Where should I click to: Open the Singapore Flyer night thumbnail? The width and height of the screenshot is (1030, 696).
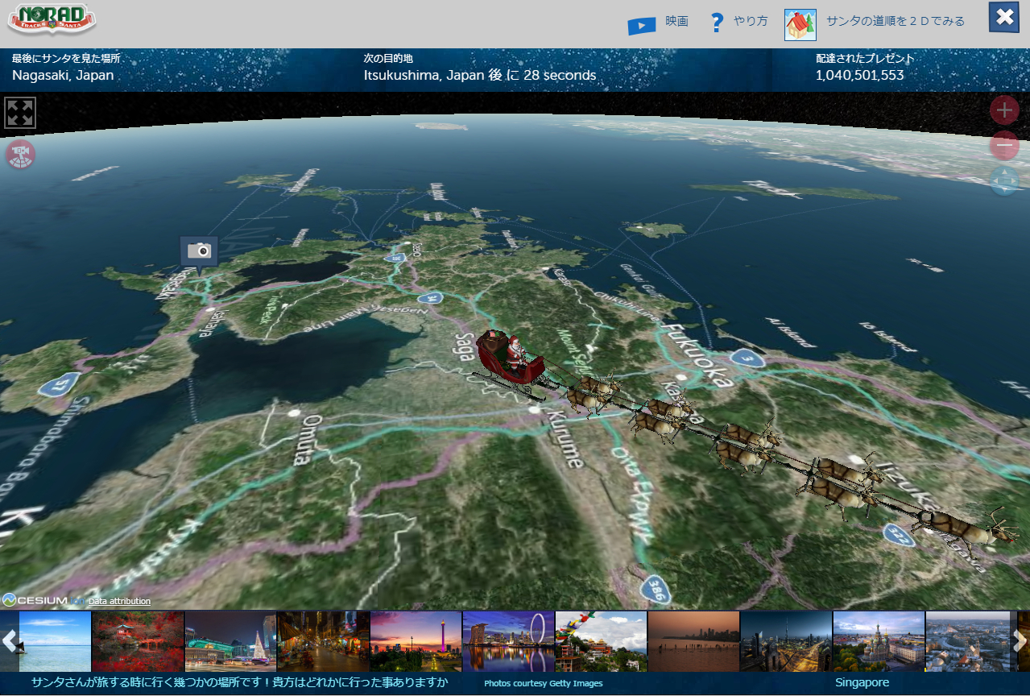508,641
